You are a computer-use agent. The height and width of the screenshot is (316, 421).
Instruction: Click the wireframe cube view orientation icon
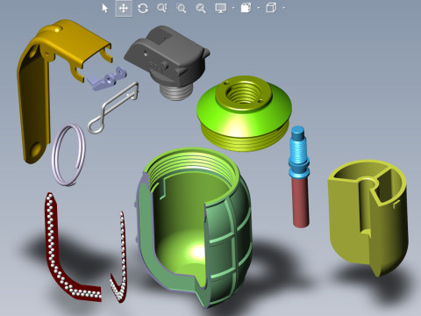271,8
